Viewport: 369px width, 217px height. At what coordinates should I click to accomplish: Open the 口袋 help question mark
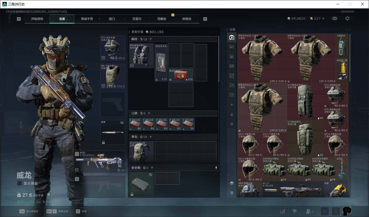(149, 113)
